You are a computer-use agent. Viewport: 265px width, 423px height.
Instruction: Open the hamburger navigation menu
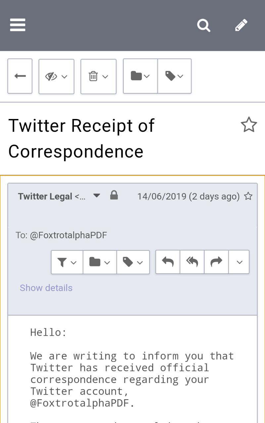coord(18,25)
